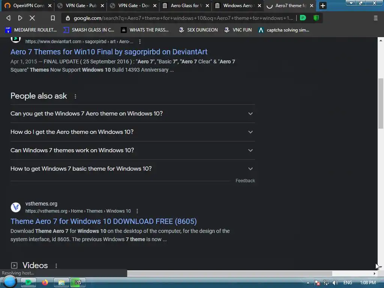The width and height of the screenshot is (384, 288).
Task: Show hidden tray icons arrow
Action: point(308,283)
